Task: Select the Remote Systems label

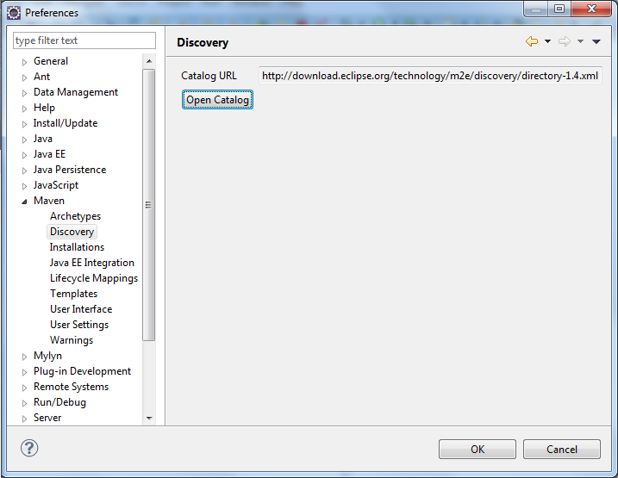Action: [x=71, y=387]
